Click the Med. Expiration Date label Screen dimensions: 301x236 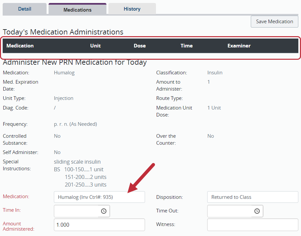21,85
